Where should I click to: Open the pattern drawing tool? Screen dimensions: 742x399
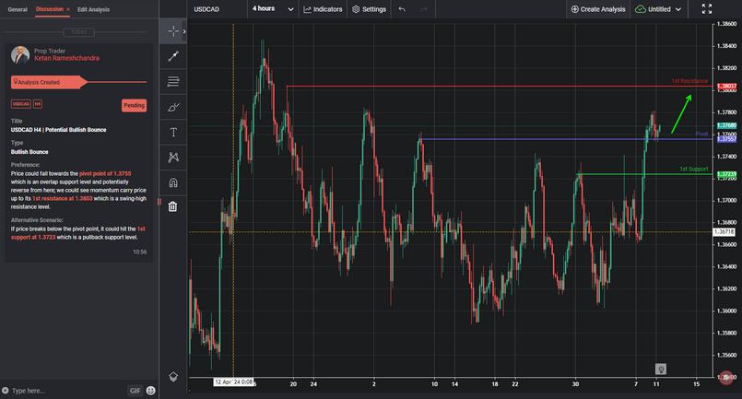point(173,158)
